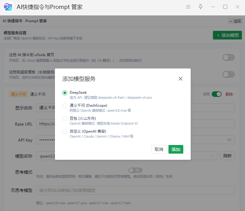Image resolution: width=245 pixels, height=211 pixels.
Task: Click the 添加模型服务 dialog title
Action: (79, 79)
